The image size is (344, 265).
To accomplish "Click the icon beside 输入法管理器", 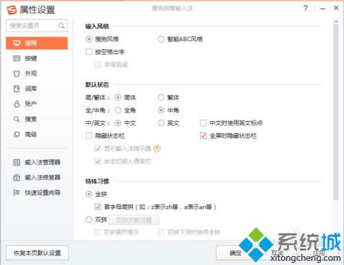I will 17,162.
